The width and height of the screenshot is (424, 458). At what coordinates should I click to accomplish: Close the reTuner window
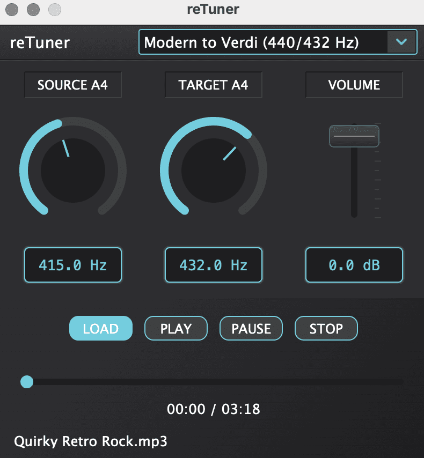tap(12, 9)
